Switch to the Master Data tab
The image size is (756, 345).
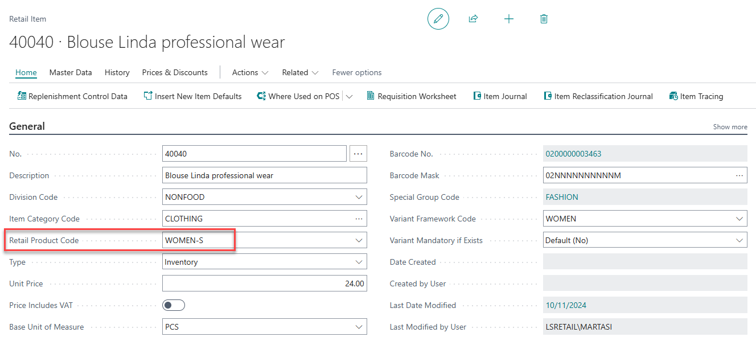tap(71, 72)
